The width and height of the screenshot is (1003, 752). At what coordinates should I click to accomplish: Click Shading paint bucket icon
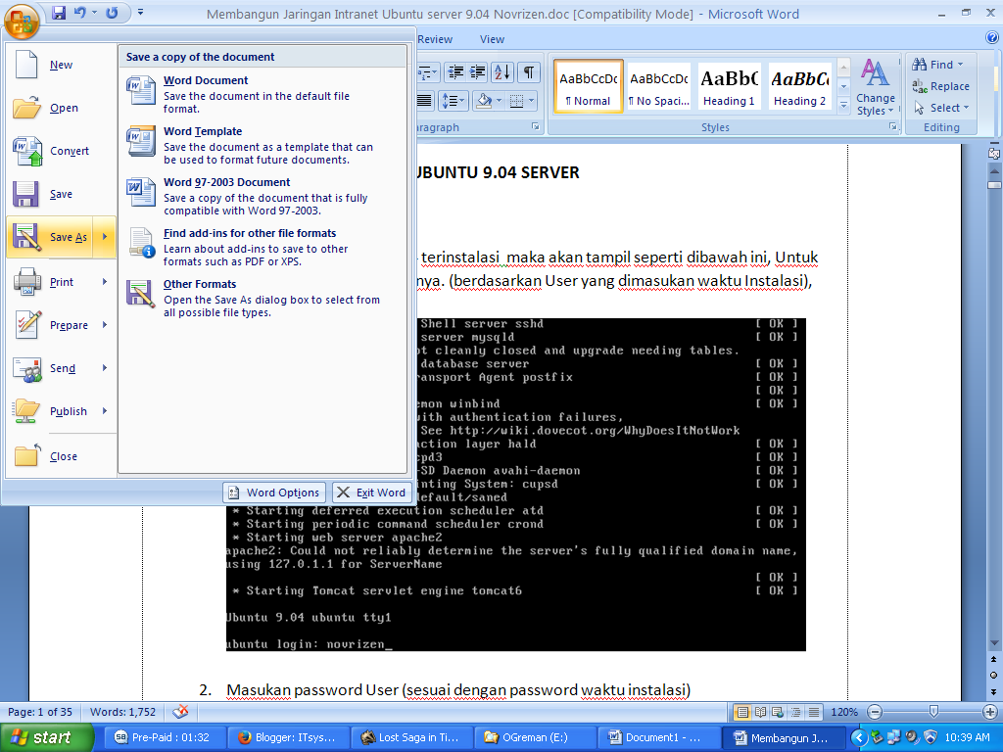pos(484,101)
